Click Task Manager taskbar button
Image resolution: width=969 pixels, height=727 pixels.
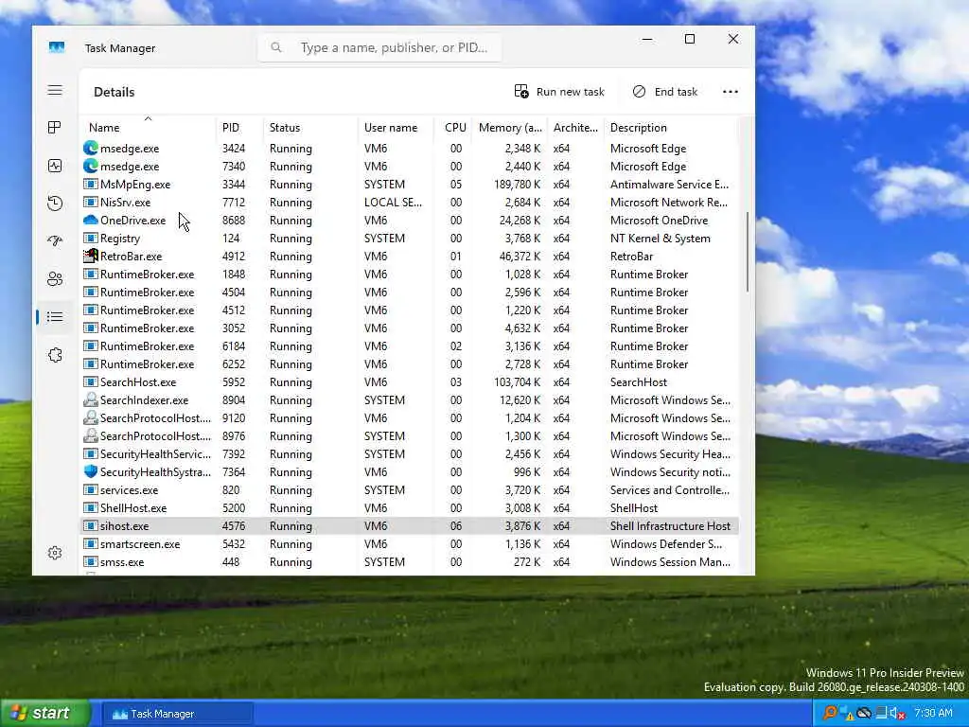(x=177, y=714)
